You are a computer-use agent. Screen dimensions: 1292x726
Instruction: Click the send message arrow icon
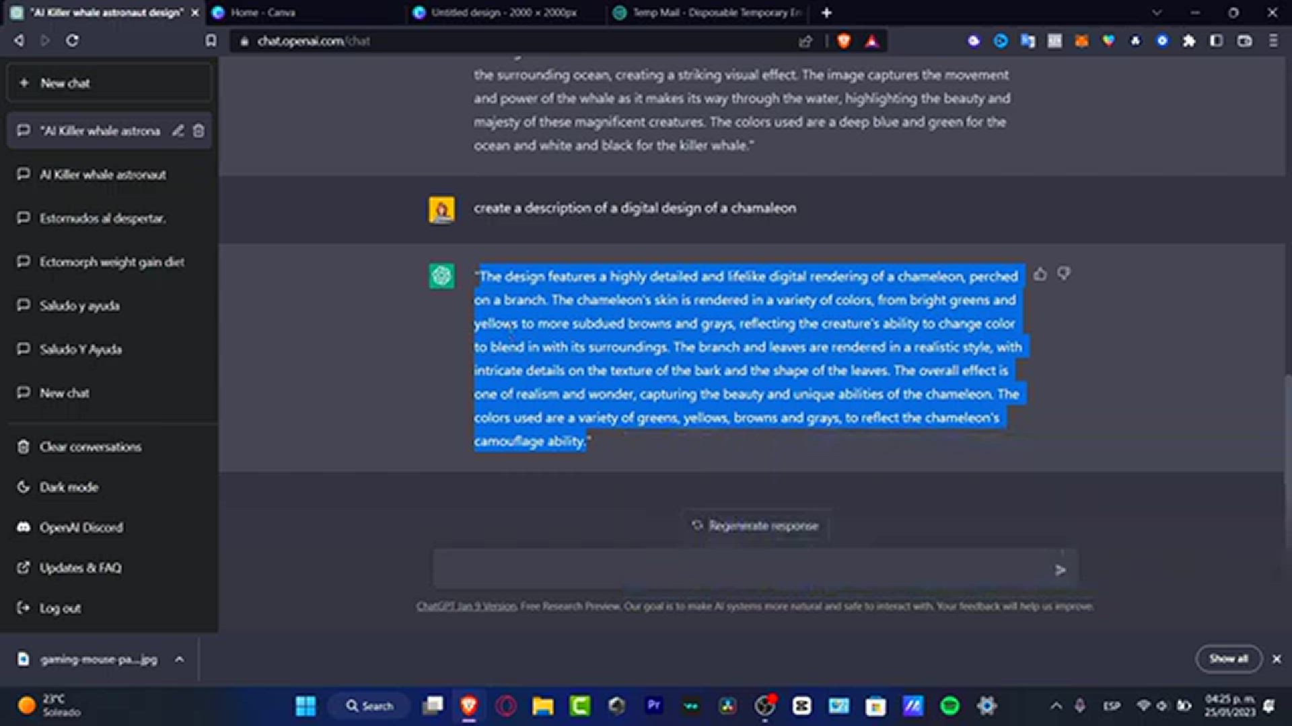pyautogui.click(x=1061, y=570)
